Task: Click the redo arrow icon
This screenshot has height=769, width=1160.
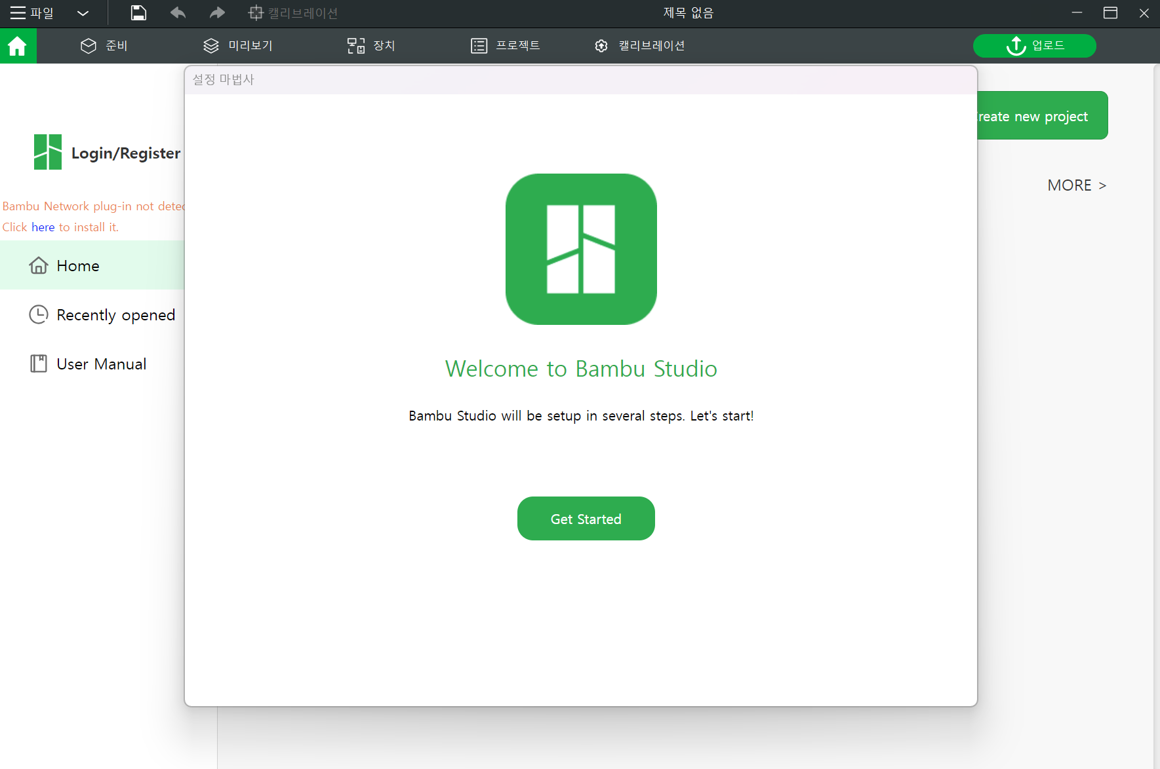Action: [x=217, y=12]
